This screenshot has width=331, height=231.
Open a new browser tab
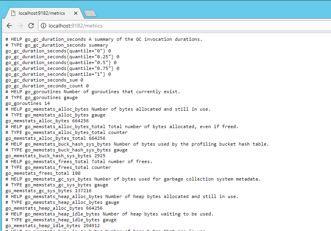pos(90,12)
